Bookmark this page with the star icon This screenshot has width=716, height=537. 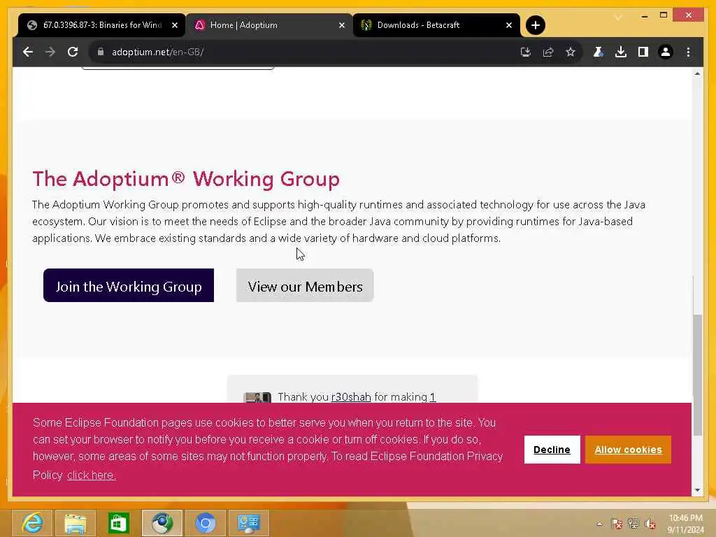[571, 52]
